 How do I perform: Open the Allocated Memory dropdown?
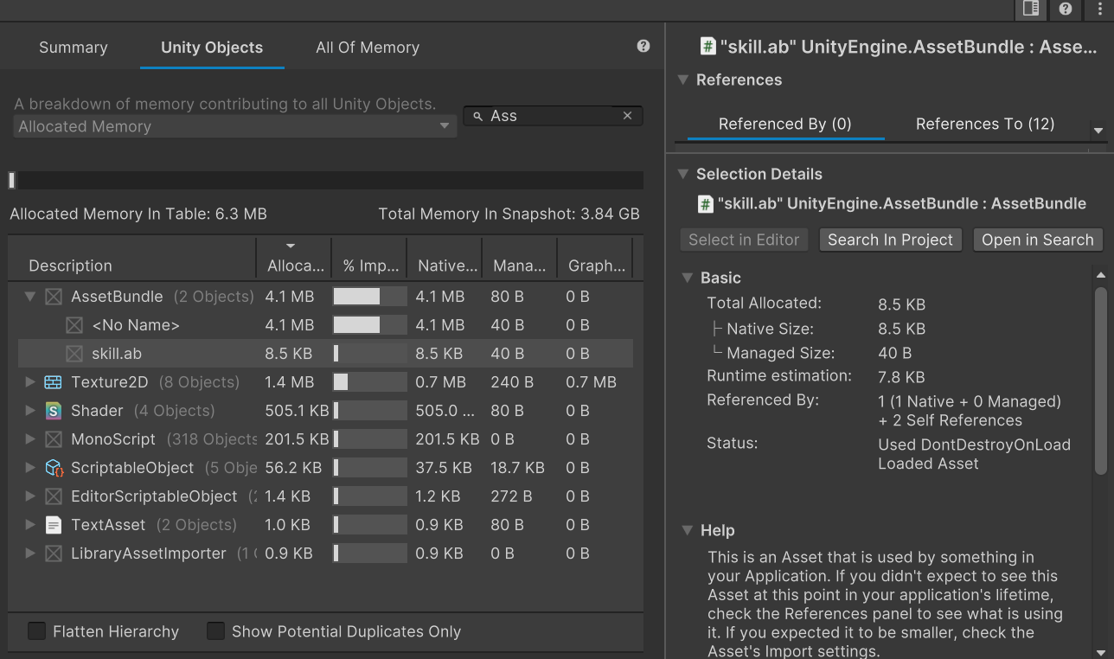tap(234, 126)
